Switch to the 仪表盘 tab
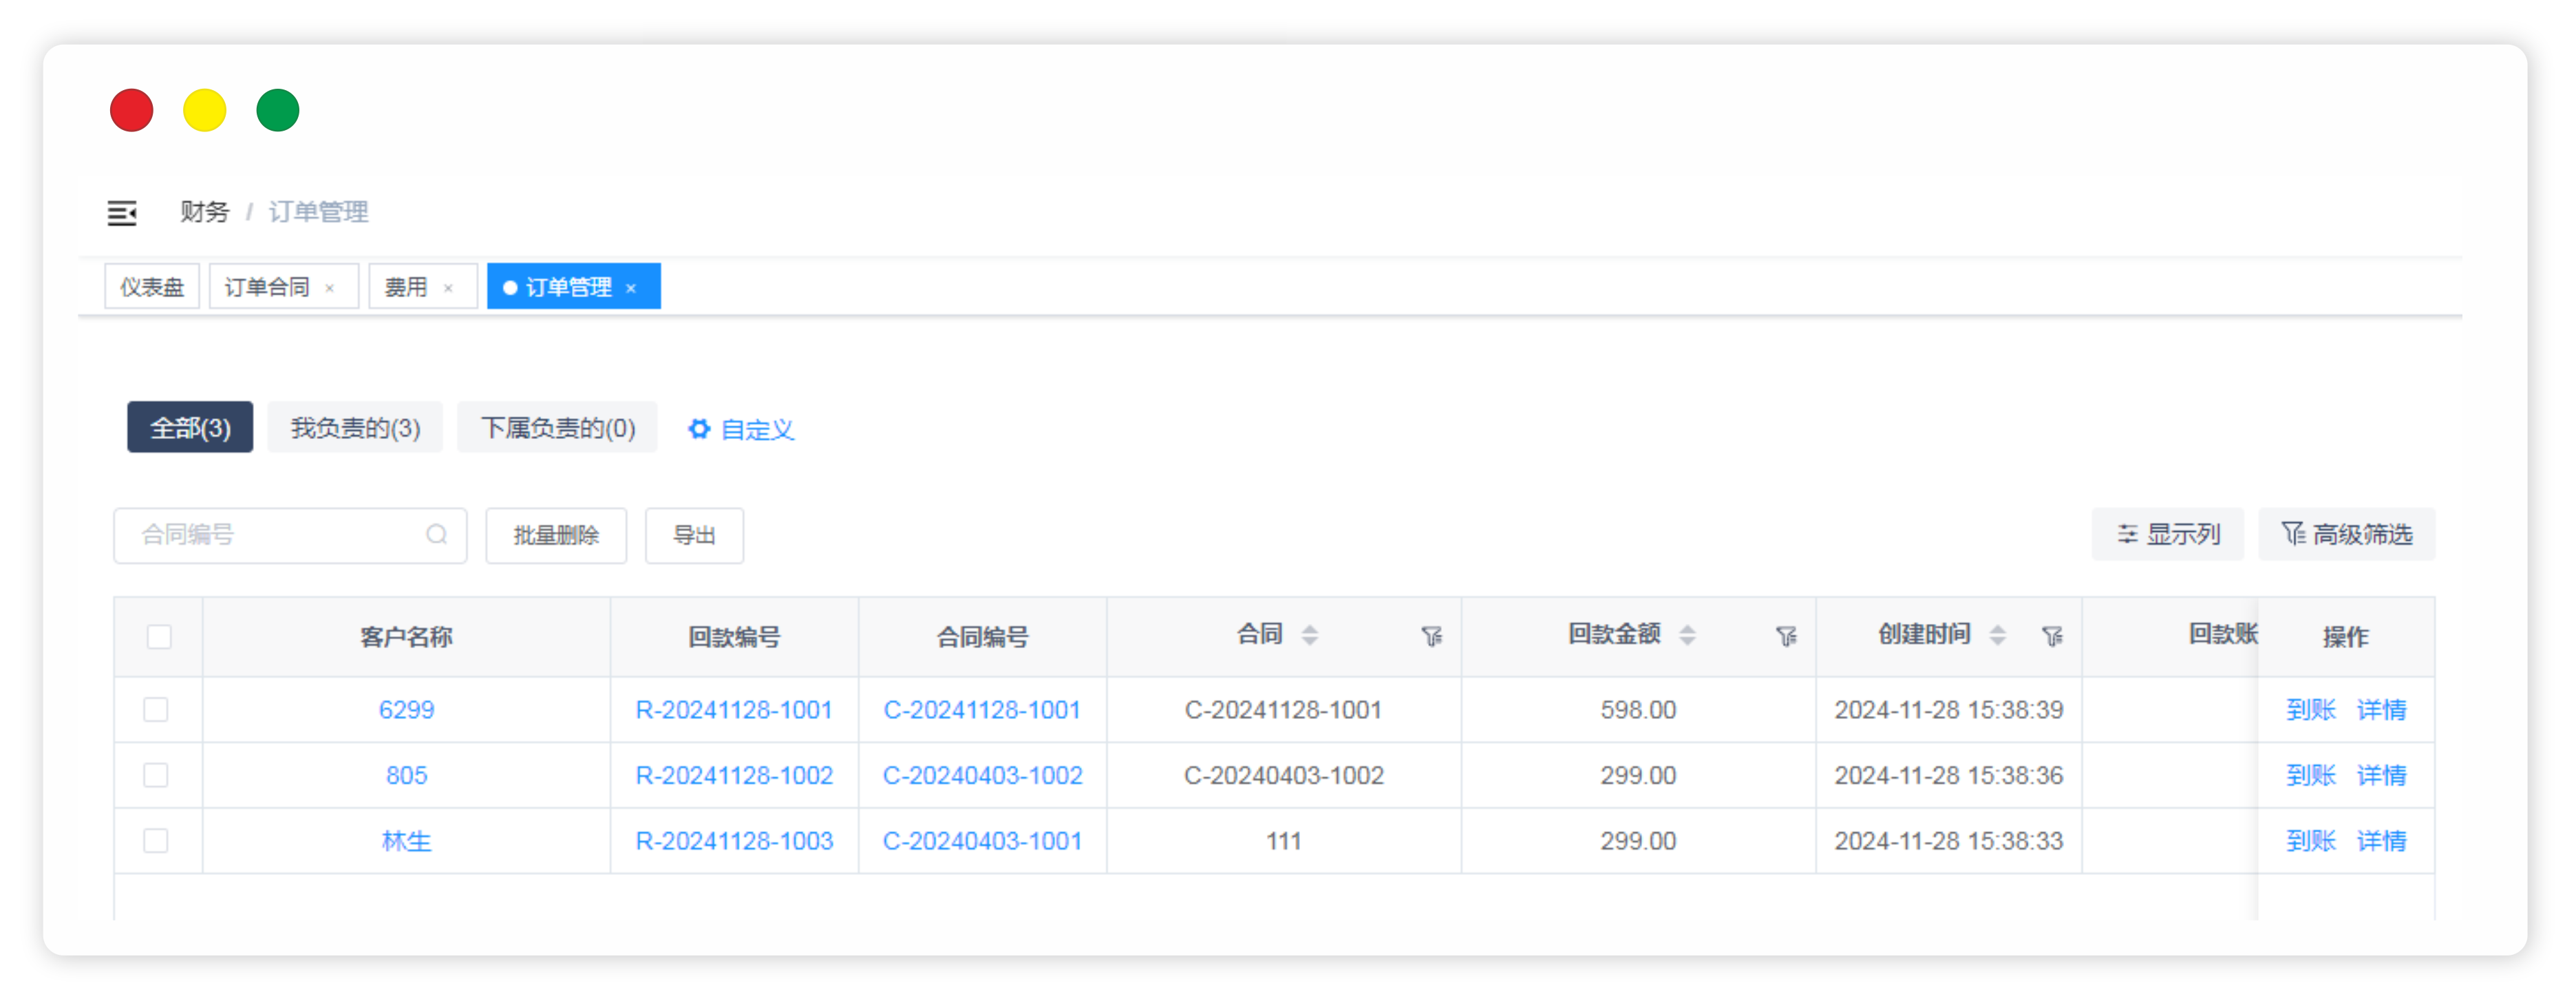Viewport: 2576px width, 1003px height. 152,287
